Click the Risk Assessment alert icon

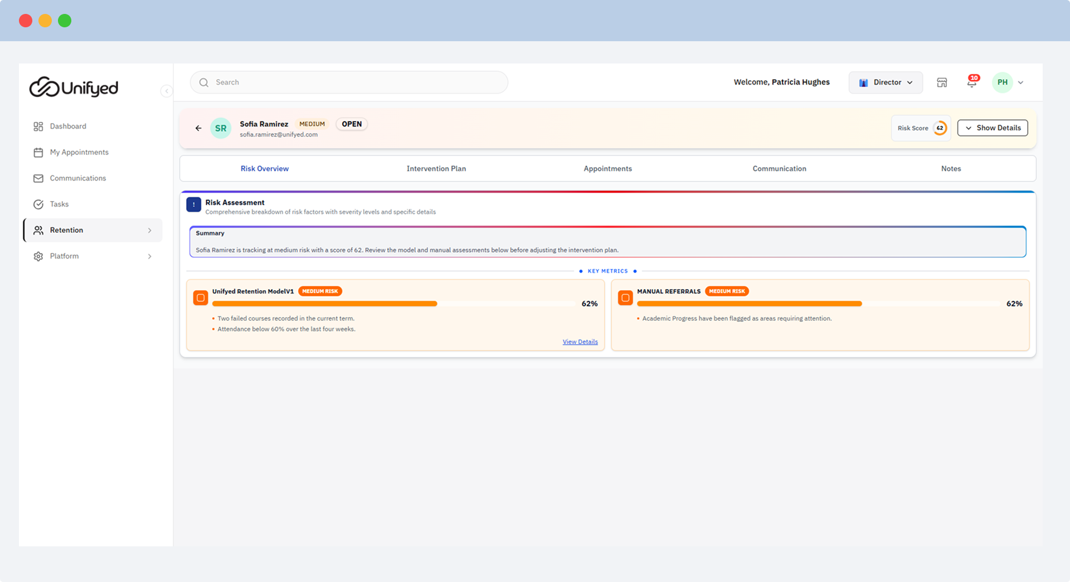(x=193, y=205)
